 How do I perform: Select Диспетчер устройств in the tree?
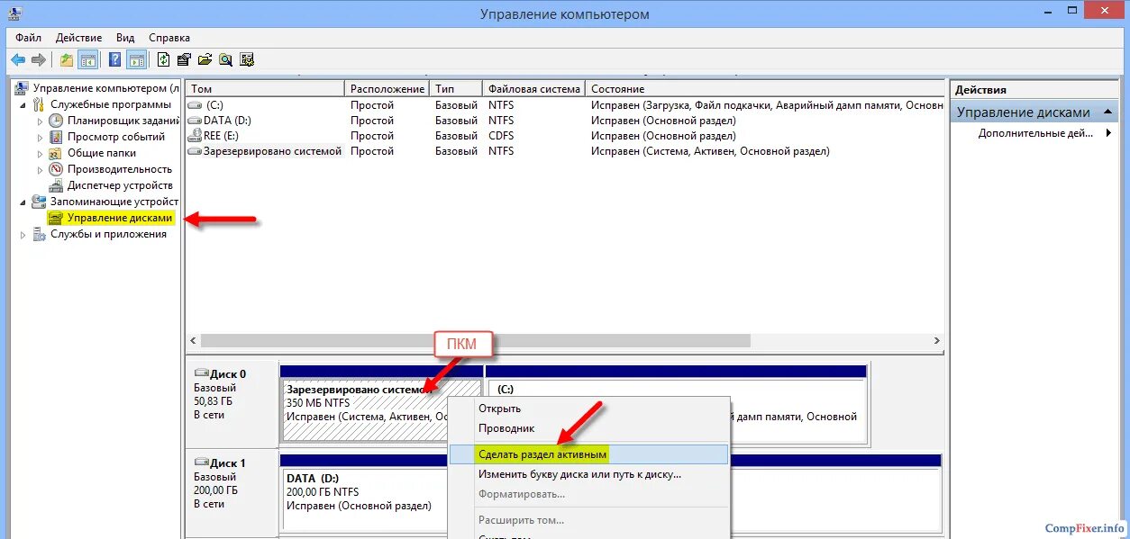120,185
